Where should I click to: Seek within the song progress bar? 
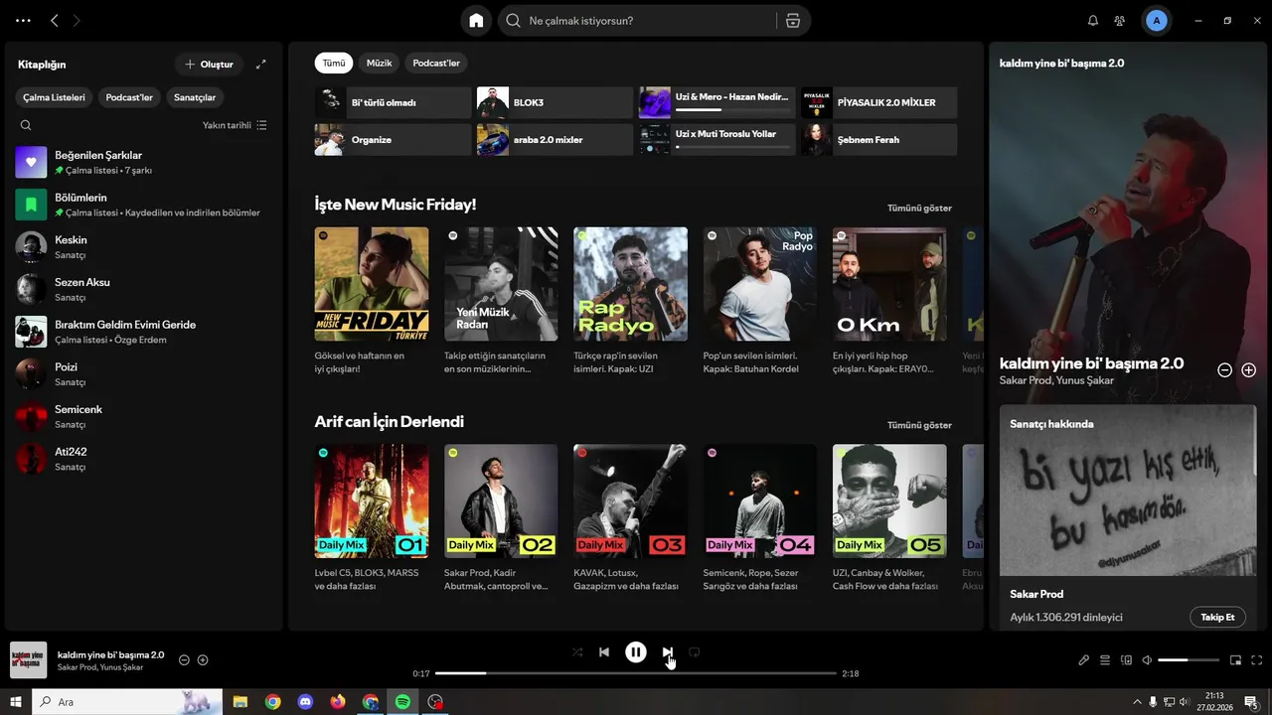636,673
